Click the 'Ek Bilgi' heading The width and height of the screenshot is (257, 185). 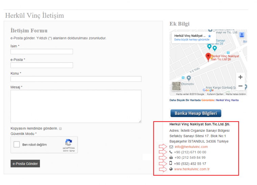pos(180,24)
